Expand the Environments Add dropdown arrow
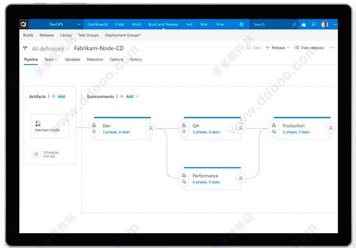The height and width of the screenshot is (248, 356). click(x=137, y=96)
